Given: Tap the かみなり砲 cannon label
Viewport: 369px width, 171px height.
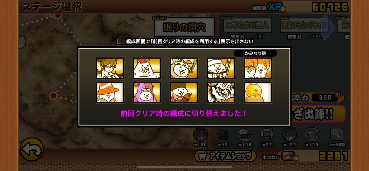Looking at the screenshot, I should 256,53.
